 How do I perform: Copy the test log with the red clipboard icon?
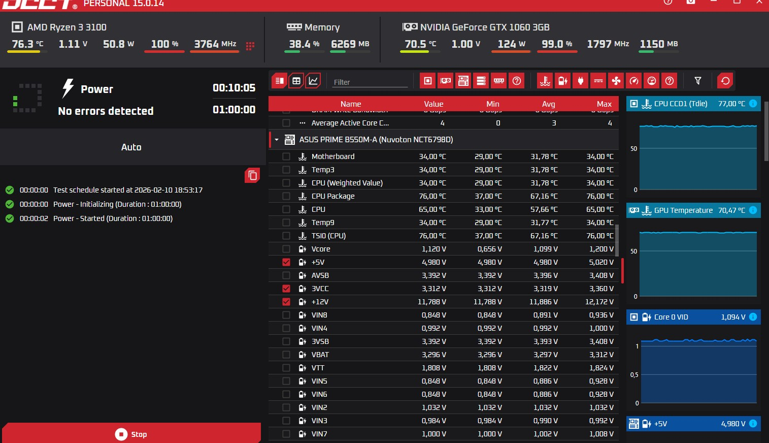252,176
